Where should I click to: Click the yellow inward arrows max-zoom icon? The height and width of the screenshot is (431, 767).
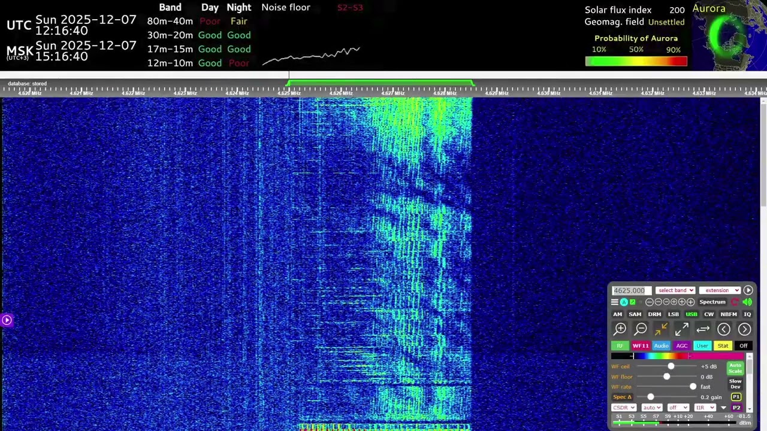pyautogui.click(x=661, y=329)
